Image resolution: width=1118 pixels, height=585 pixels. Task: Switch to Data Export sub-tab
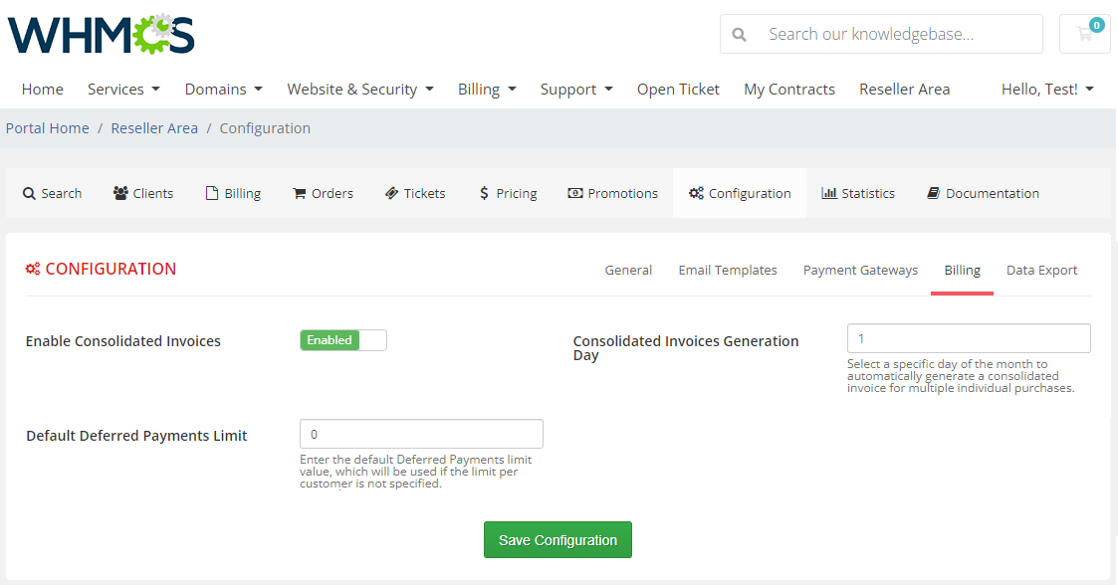(1041, 270)
